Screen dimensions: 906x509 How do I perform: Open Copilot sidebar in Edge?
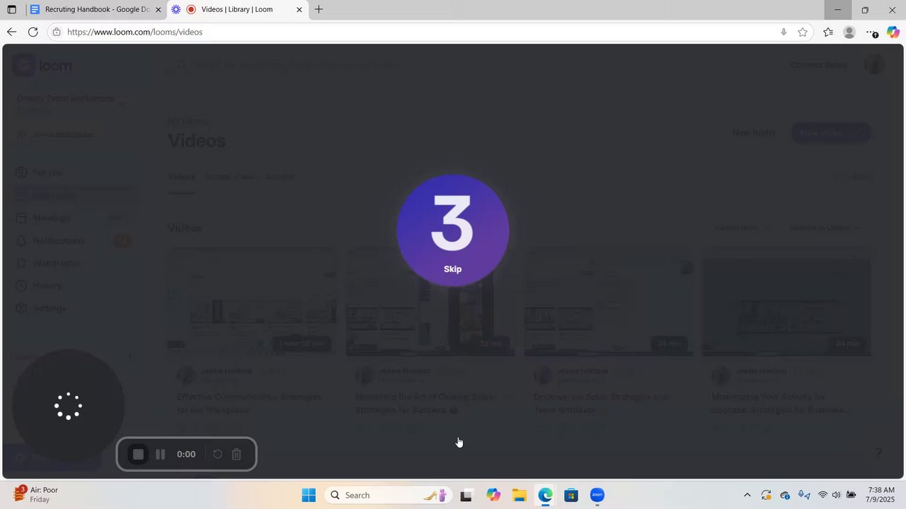[893, 32]
